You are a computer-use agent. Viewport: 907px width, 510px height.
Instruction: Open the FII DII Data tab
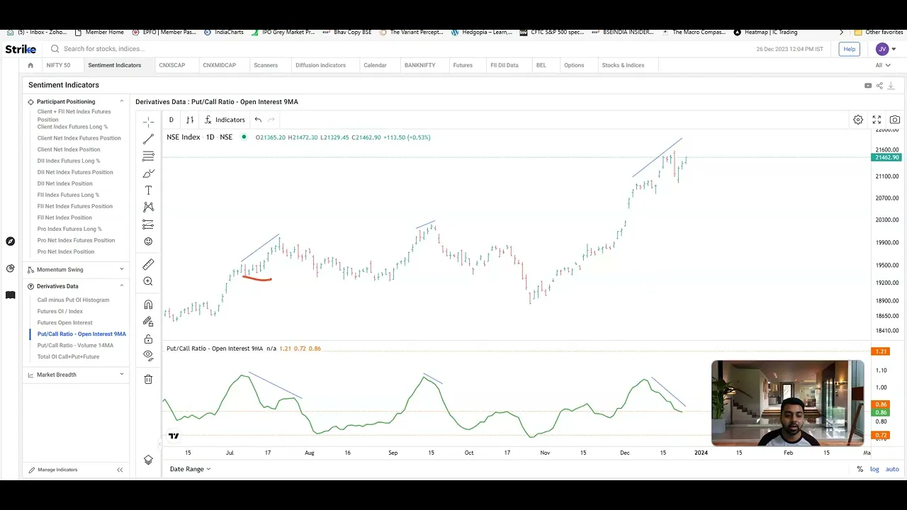504,65
